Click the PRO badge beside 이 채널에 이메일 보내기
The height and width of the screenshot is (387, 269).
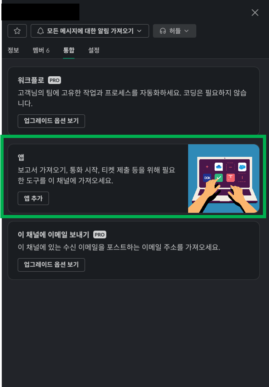99,235
